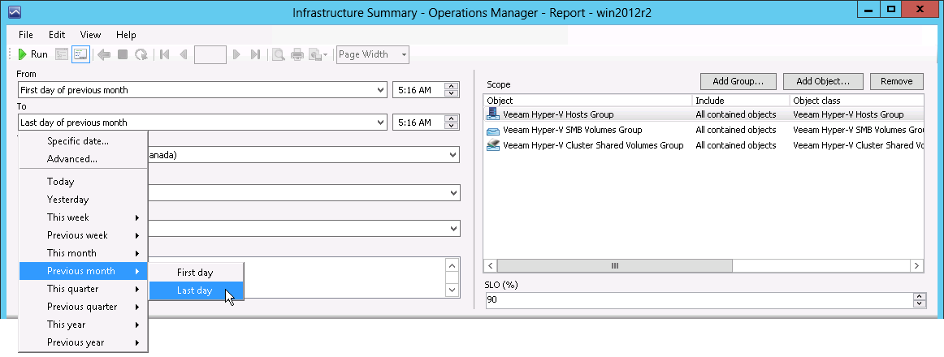Expand 'Previous year' submenu
Screen dimensions: 944x357
(83, 342)
